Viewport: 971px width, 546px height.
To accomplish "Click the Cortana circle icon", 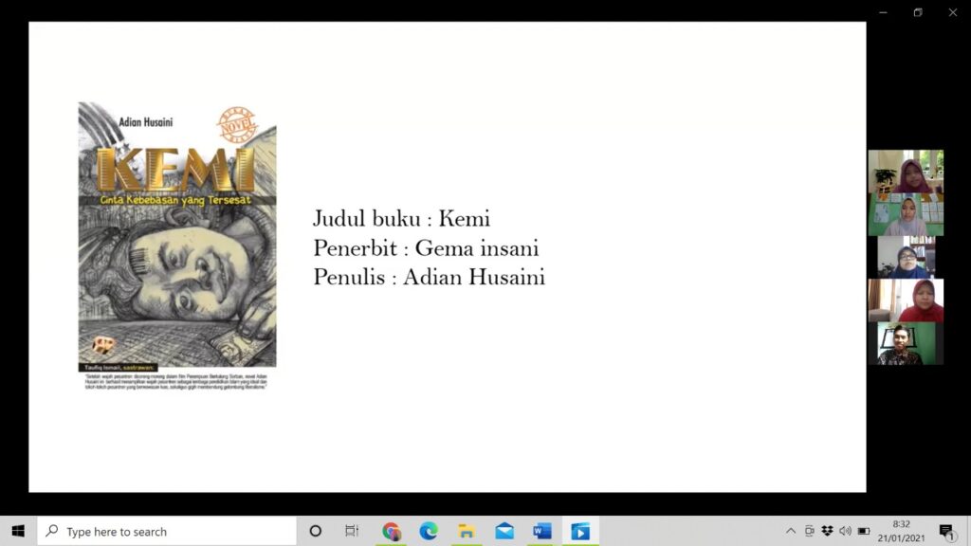I will coord(315,531).
